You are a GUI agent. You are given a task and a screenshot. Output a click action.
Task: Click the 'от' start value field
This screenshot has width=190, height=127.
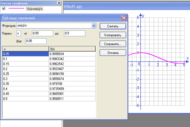[x=42, y=33]
